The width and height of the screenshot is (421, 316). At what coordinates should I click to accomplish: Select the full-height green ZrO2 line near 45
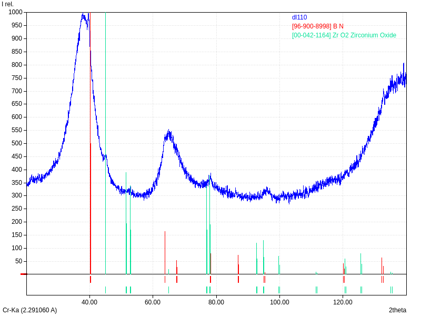coord(106,105)
